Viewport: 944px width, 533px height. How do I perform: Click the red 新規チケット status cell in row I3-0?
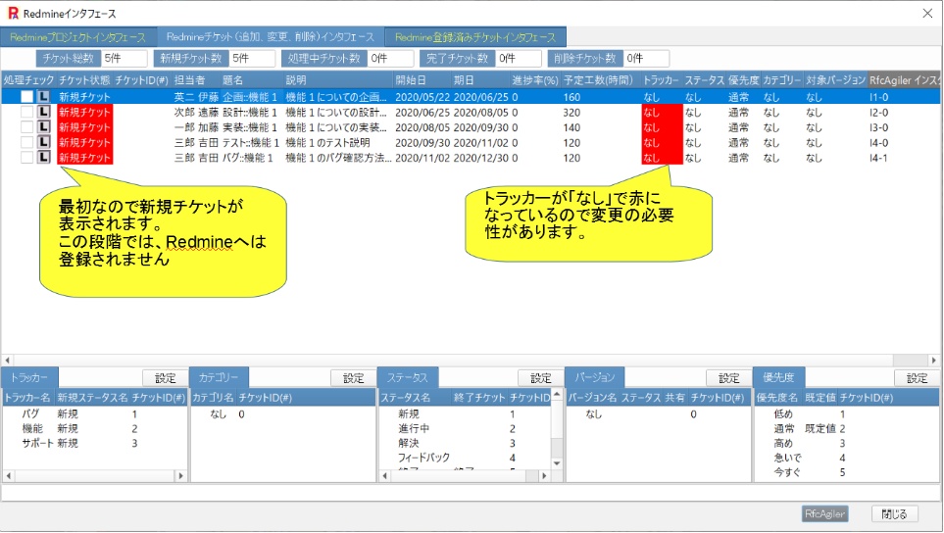coord(85,127)
